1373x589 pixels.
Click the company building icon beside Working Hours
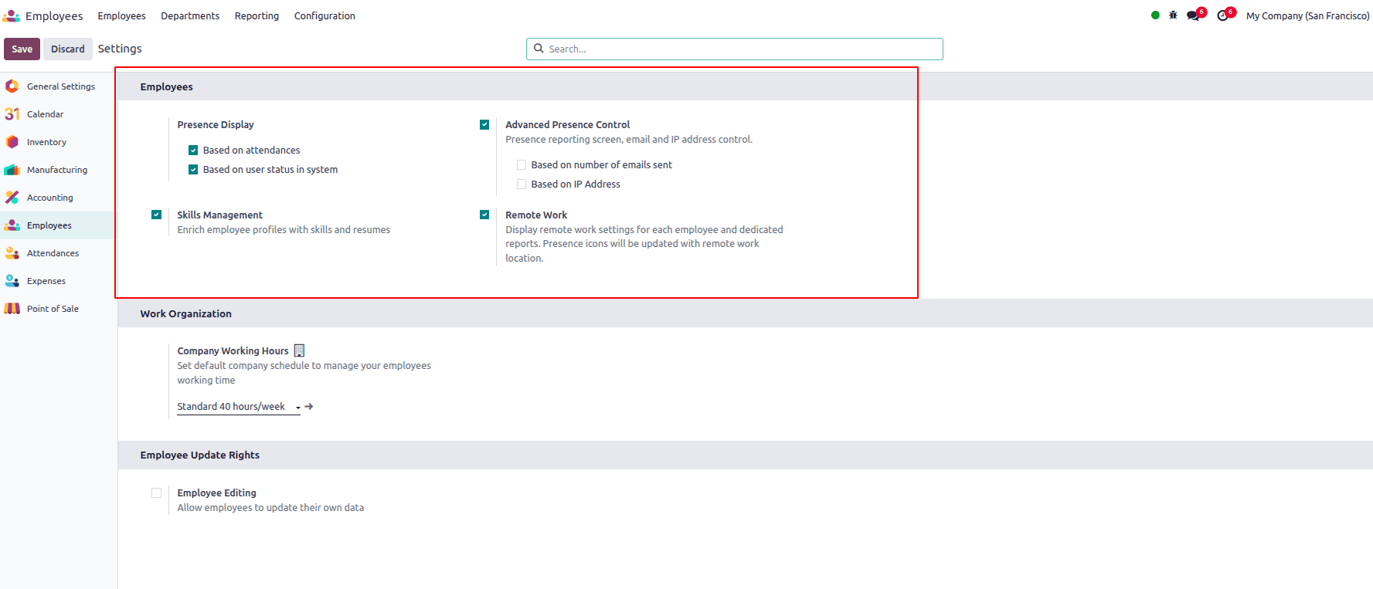point(300,350)
